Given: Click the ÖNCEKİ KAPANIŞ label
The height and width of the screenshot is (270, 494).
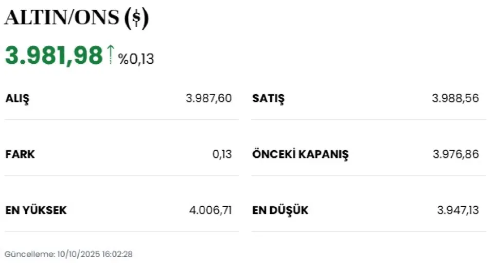Looking at the screenshot, I should point(300,154).
